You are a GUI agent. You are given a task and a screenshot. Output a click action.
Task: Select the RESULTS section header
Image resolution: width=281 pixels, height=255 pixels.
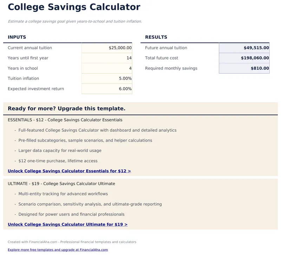[x=156, y=37]
